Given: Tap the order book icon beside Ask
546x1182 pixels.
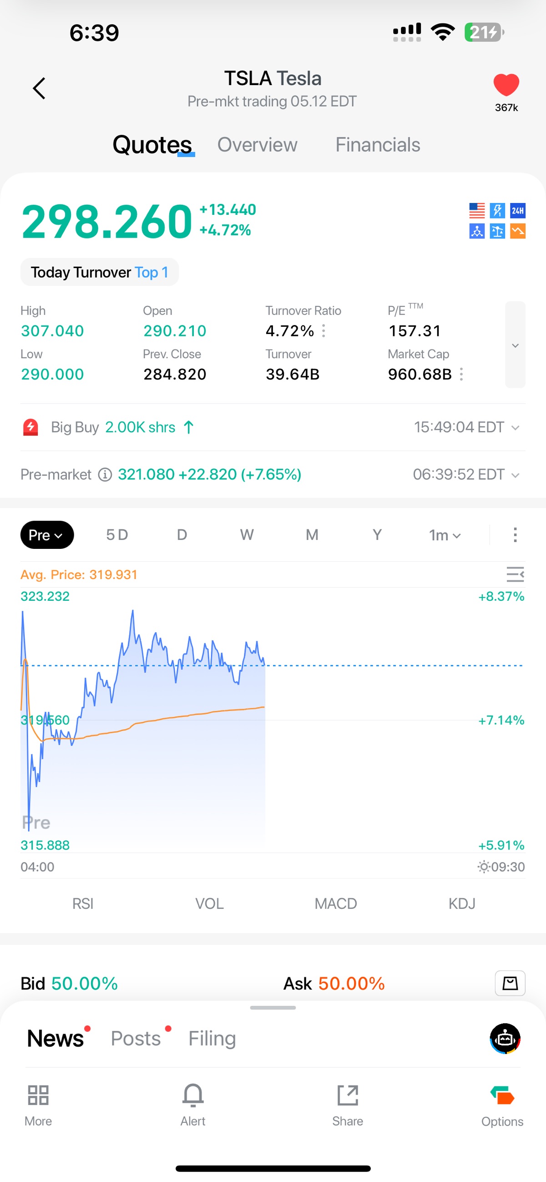Looking at the screenshot, I should pos(510,983).
